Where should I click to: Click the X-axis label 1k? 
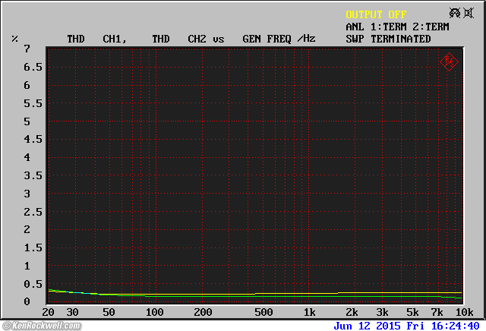[x=309, y=312]
